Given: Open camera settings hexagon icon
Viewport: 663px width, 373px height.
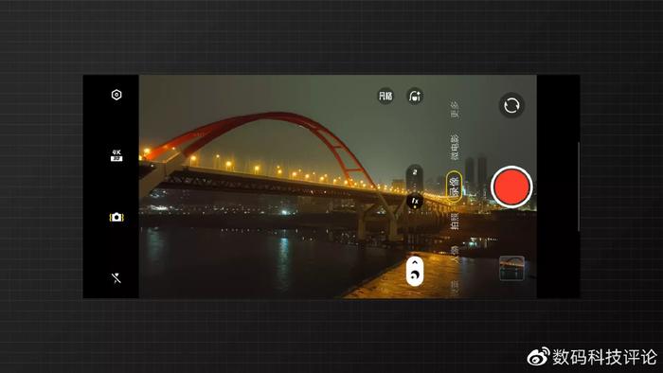Looking at the screenshot, I should (x=116, y=95).
